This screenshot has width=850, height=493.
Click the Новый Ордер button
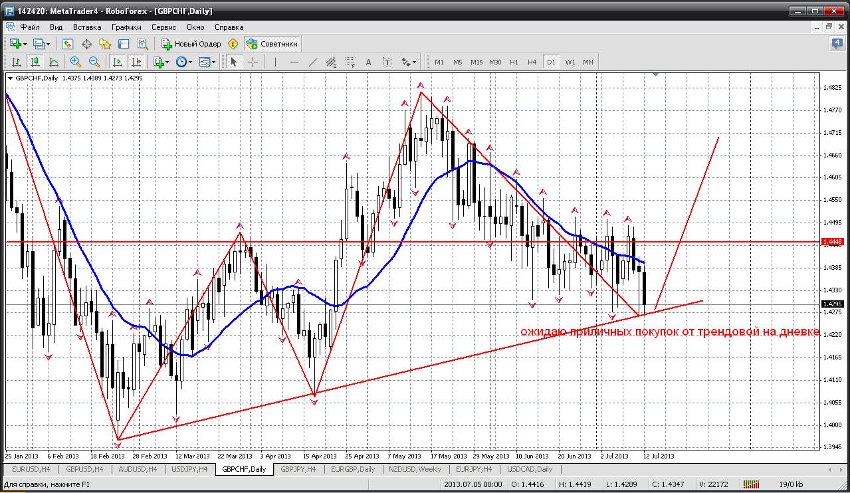191,44
